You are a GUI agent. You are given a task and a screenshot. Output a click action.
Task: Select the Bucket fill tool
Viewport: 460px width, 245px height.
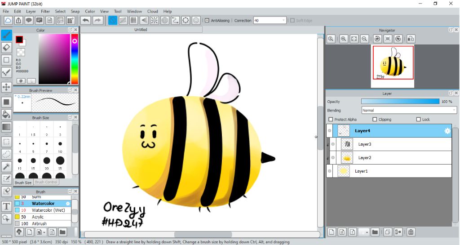point(6,114)
